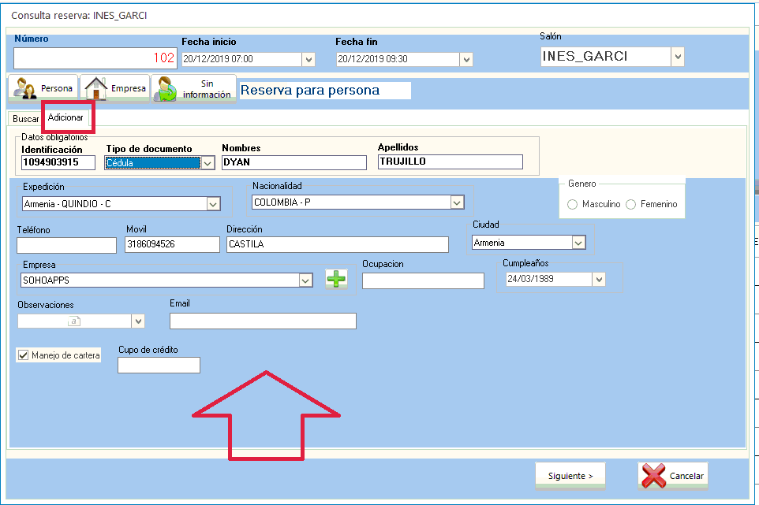
Task: Switch to the Adicionar tab
Action: (x=65, y=117)
